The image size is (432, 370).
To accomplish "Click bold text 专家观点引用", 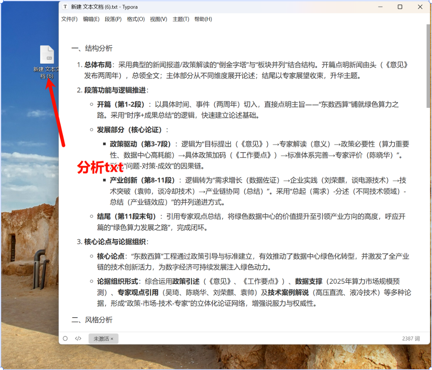I will pos(138,292).
